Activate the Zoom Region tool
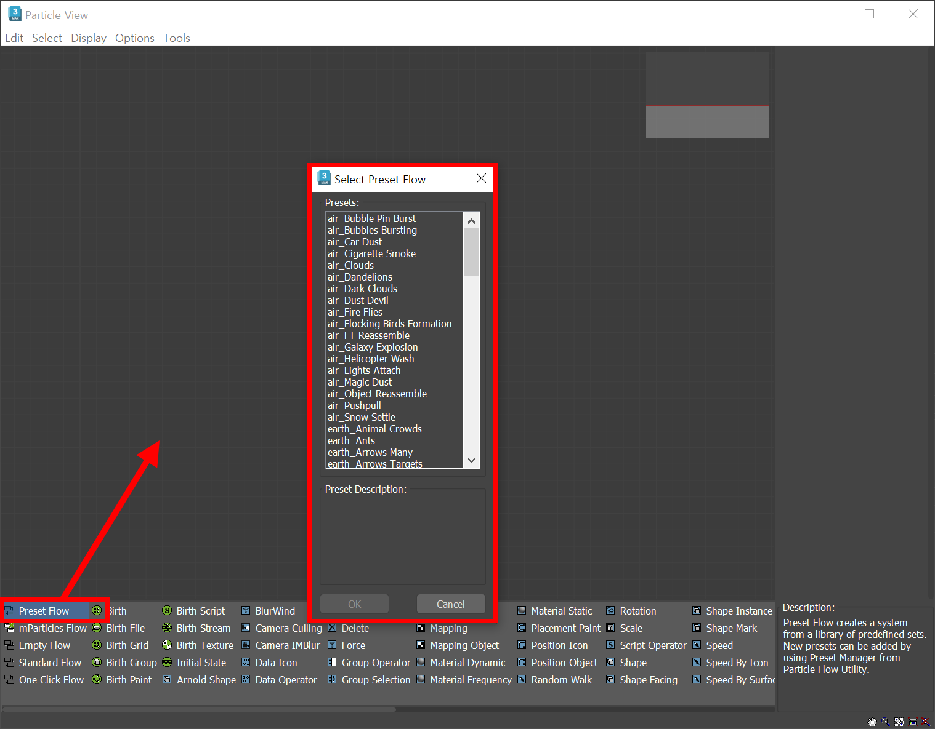This screenshot has height=729, width=935. [899, 722]
